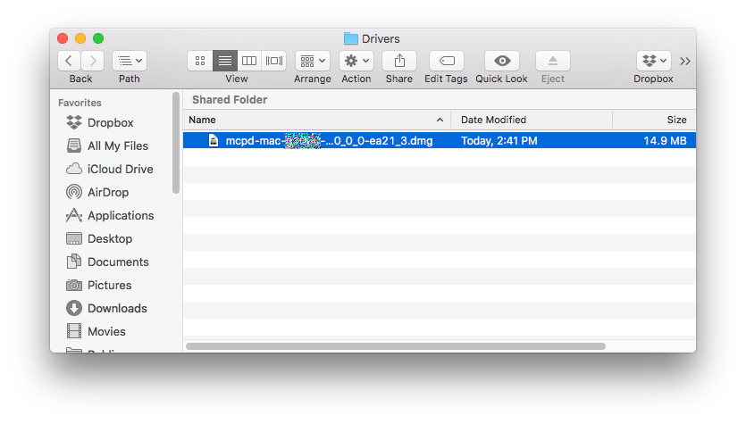Open iCloud Drive in sidebar
Screen dimensions: 746x424
point(120,170)
